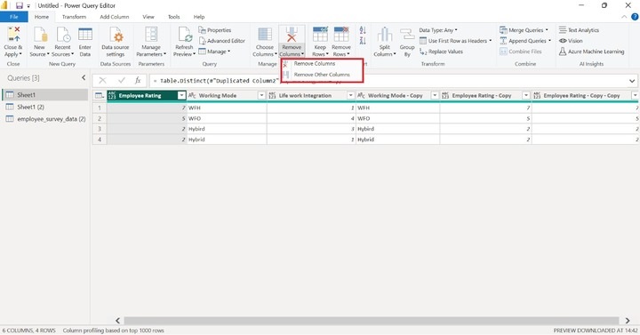Switch to the Transform ribbon tab
Image resolution: width=640 pixels, height=335 pixels.
click(x=74, y=17)
